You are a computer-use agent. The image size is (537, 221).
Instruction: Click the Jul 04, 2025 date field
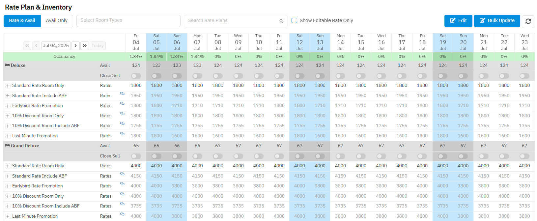[x=56, y=46]
